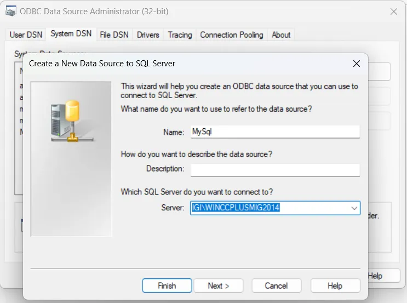This screenshot has width=407, height=303.
Task: Switch to the User DSN tab
Action: (25, 35)
